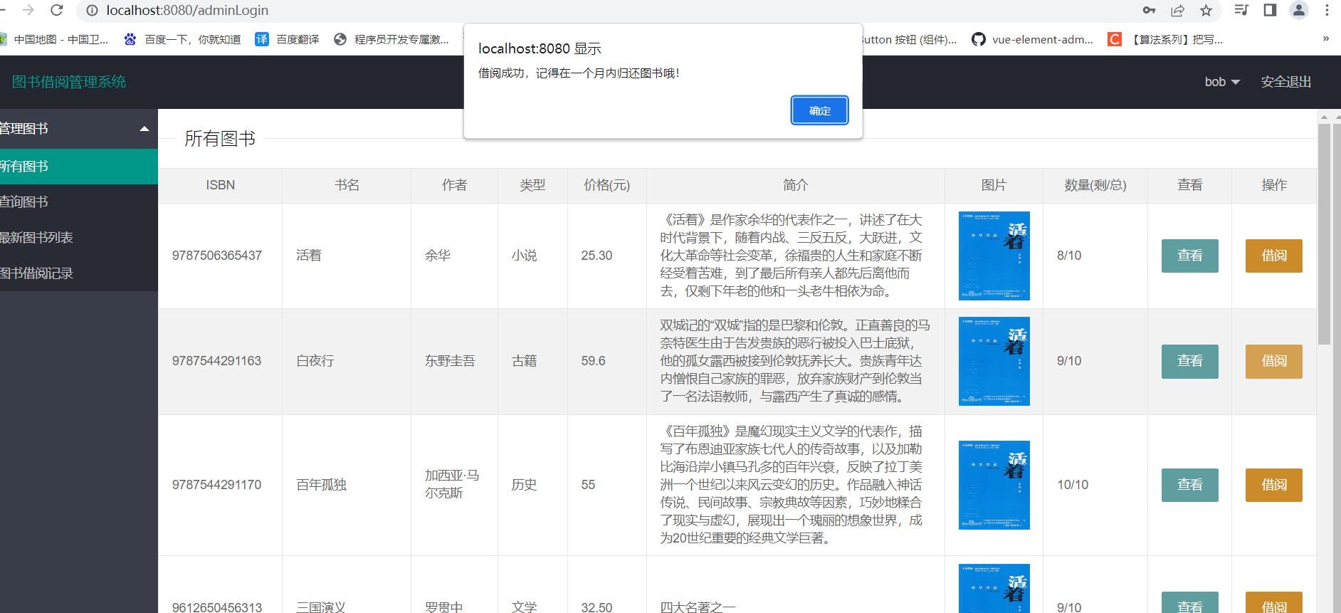Open the 百度一下 bookmark

click(182, 39)
